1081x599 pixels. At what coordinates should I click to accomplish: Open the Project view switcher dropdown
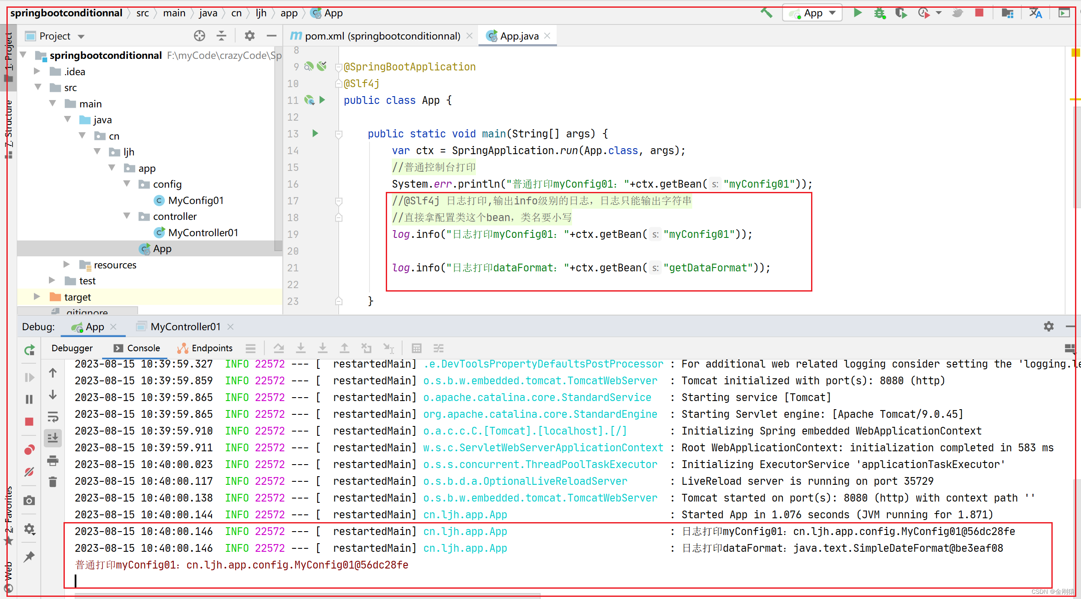click(81, 36)
